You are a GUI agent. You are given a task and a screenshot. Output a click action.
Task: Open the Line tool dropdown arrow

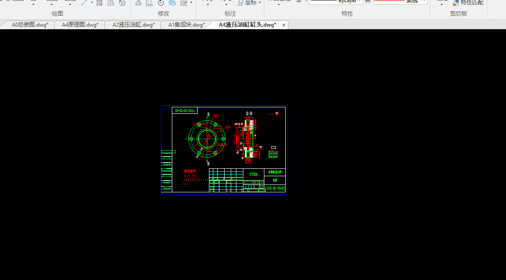click(x=92, y=3)
